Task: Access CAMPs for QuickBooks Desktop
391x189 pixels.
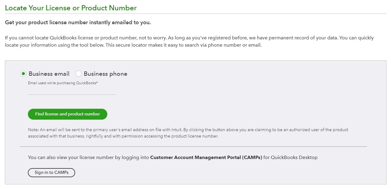Action: pos(51,172)
